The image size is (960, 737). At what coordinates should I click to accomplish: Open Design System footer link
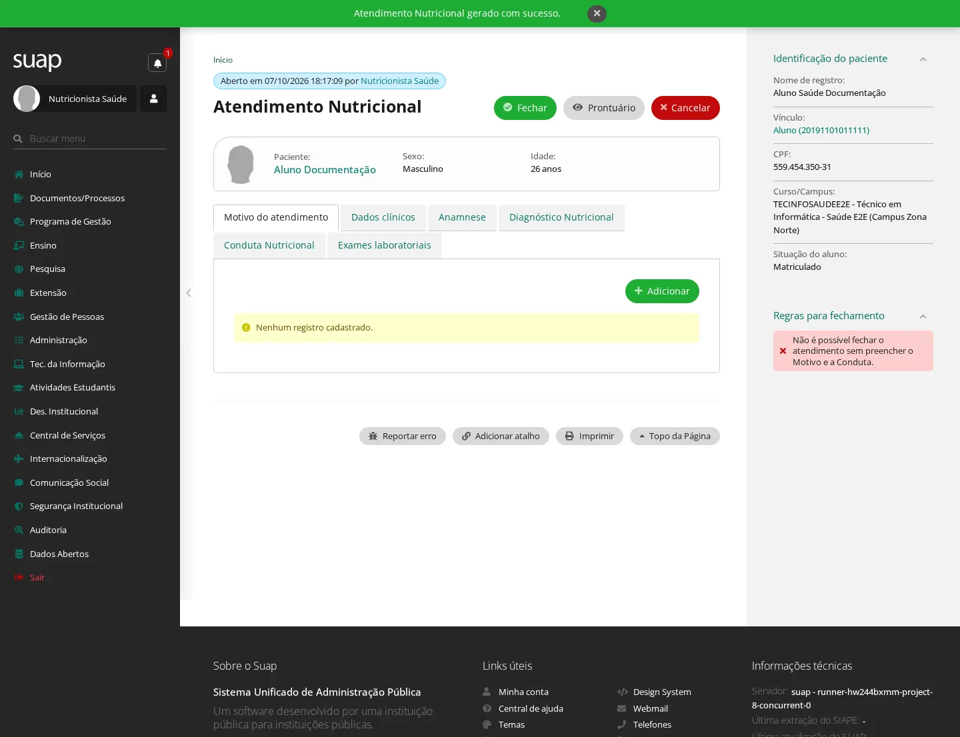pos(662,692)
